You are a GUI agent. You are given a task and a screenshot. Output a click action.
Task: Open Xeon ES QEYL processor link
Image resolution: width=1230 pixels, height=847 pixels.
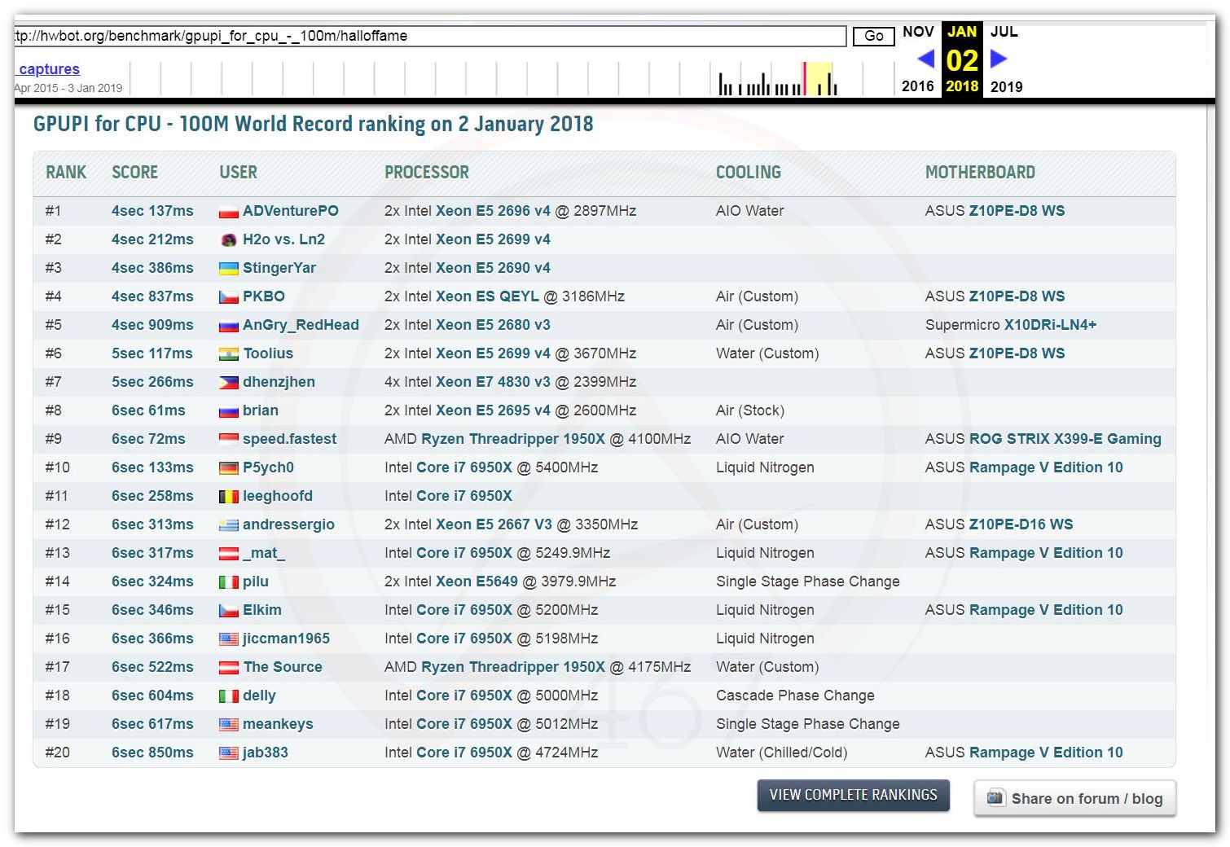tap(487, 296)
